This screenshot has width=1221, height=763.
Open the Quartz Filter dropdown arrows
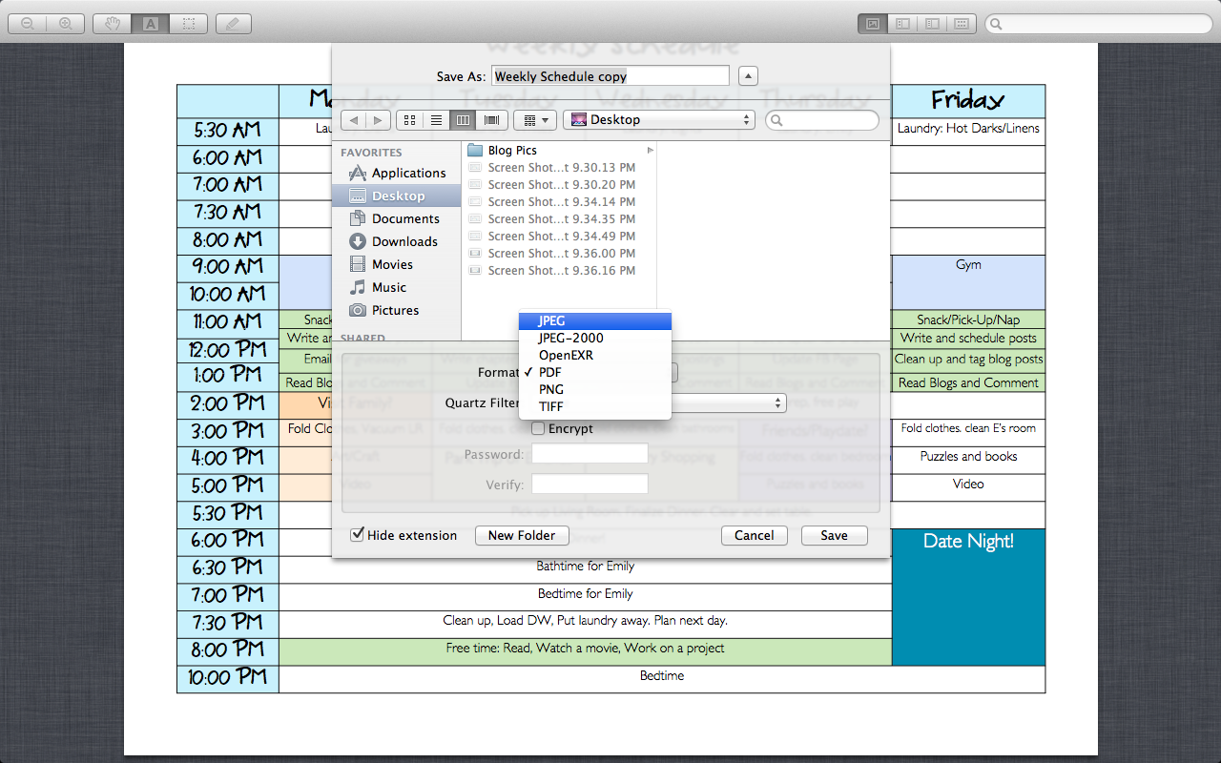click(x=777, y=402)
